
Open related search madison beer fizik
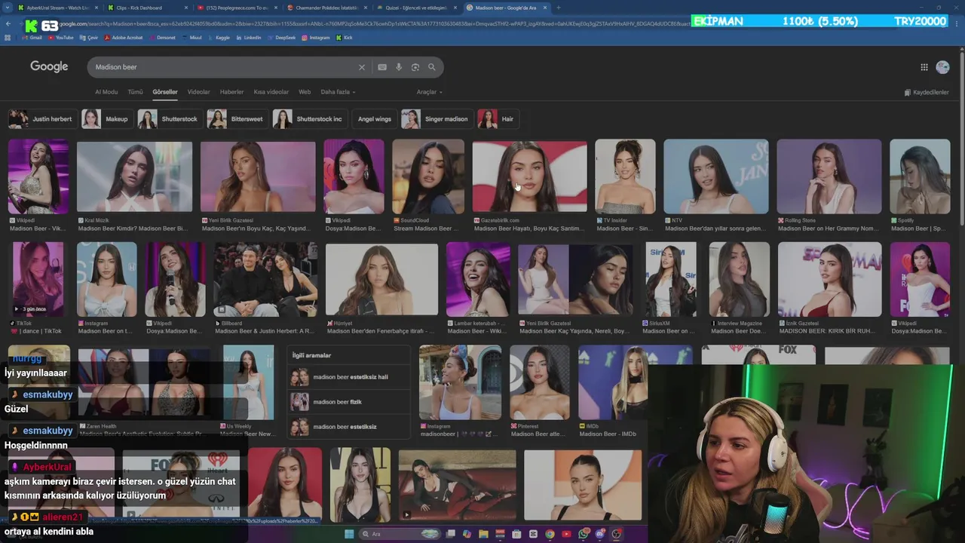pos(348,402)
